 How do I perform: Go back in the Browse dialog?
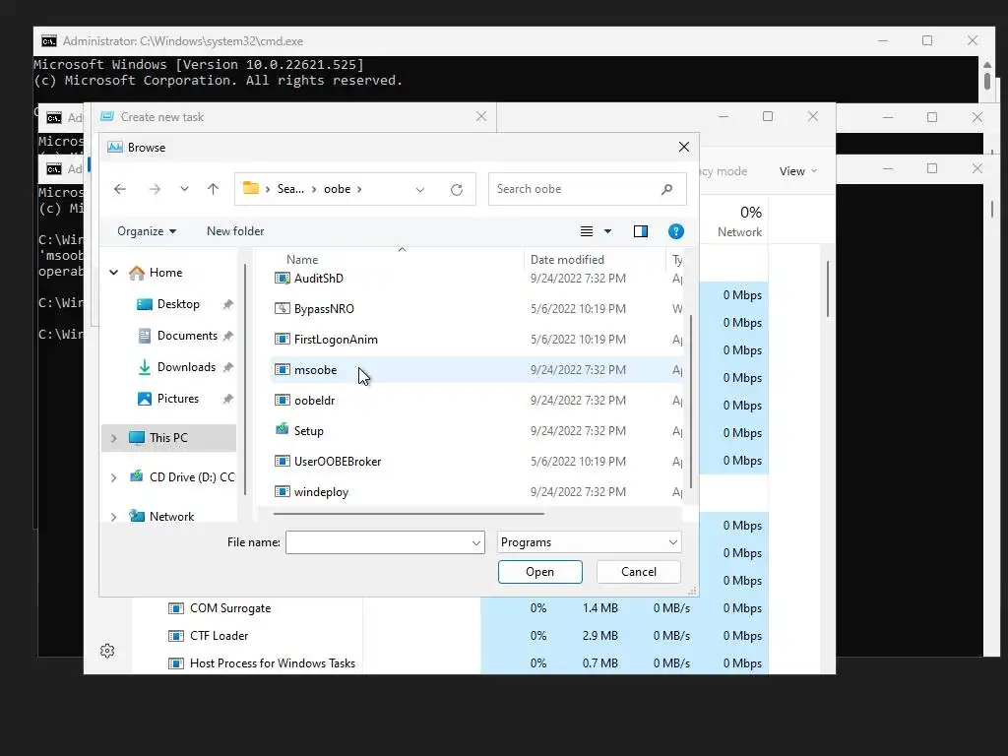point(119,189)
